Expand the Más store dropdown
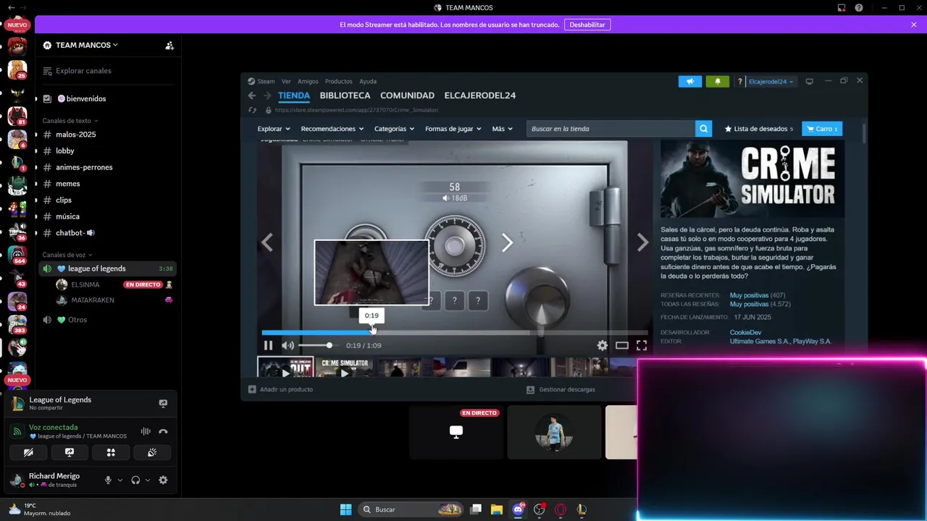The image size is (927, 521). pos(502,129)
